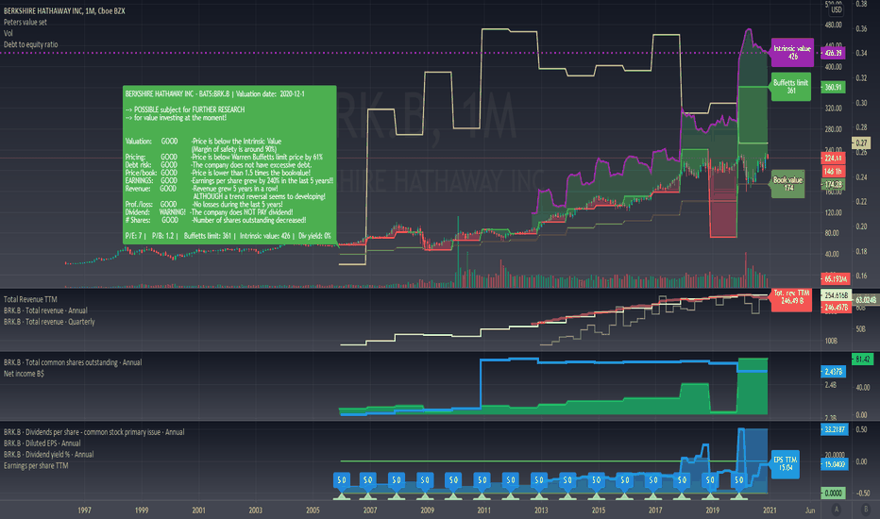
Task: Toggle auto scale with the A button
Action: coord(837,510)
